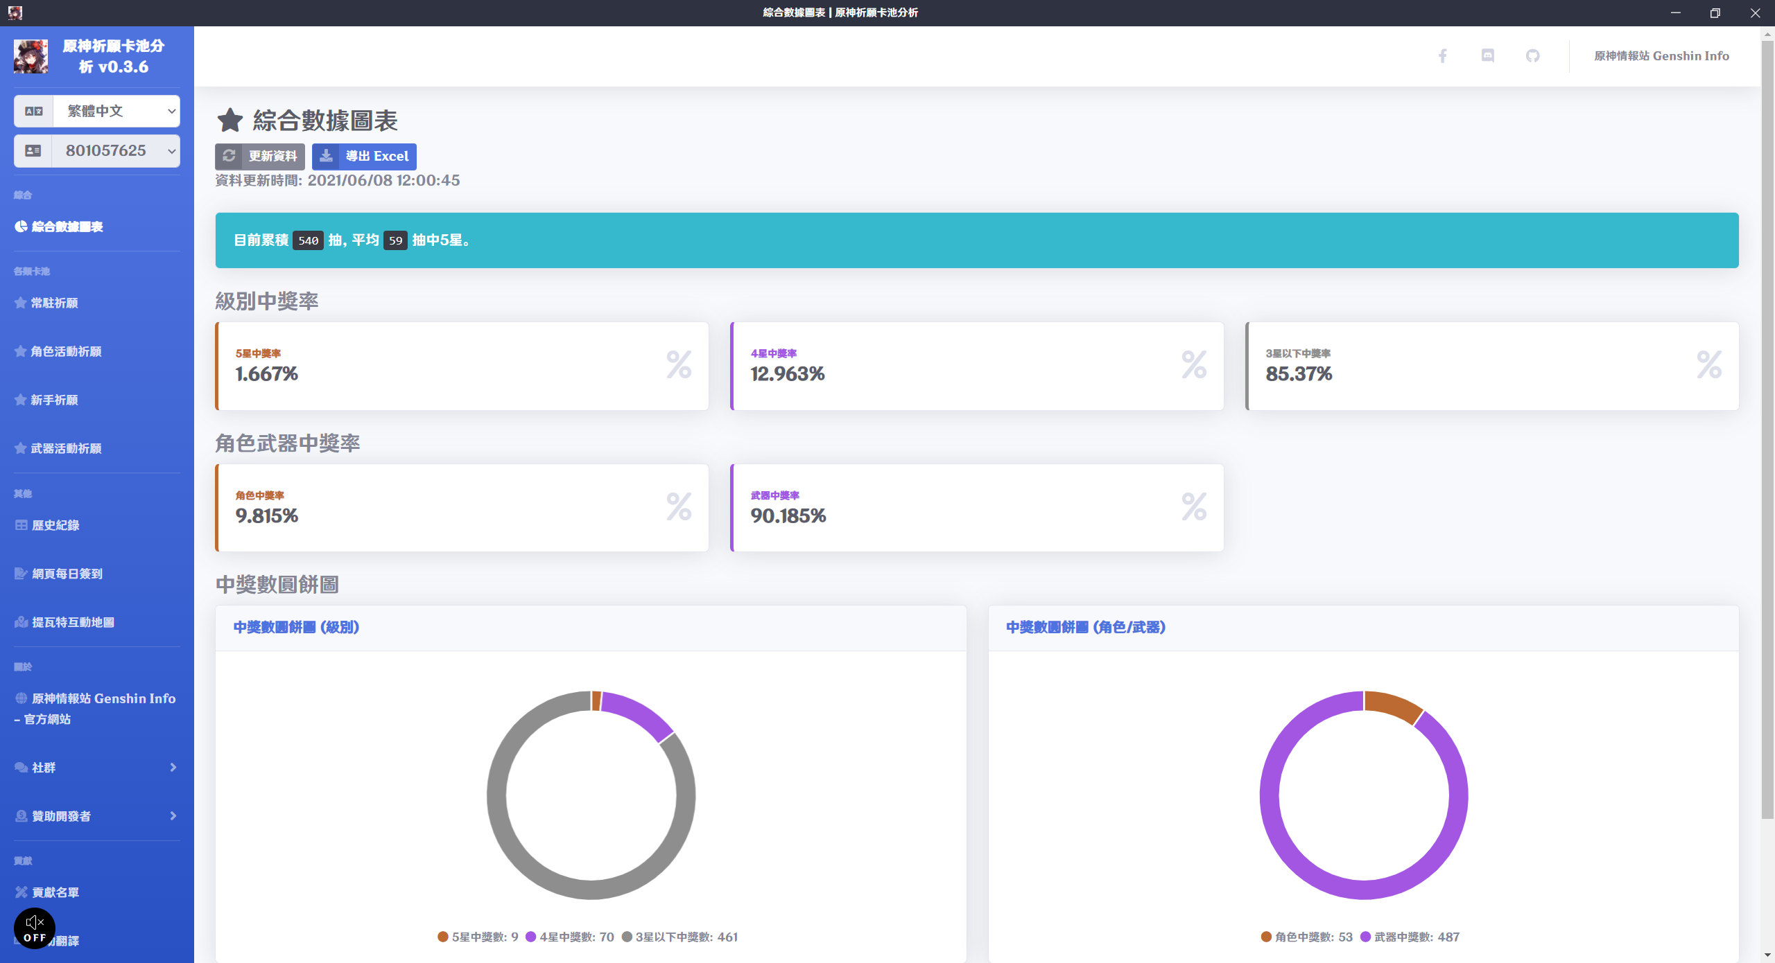The image size is (1775, 963).
Task: Open 歷史紀錄 sidebar item
Action: coord(55,525)
